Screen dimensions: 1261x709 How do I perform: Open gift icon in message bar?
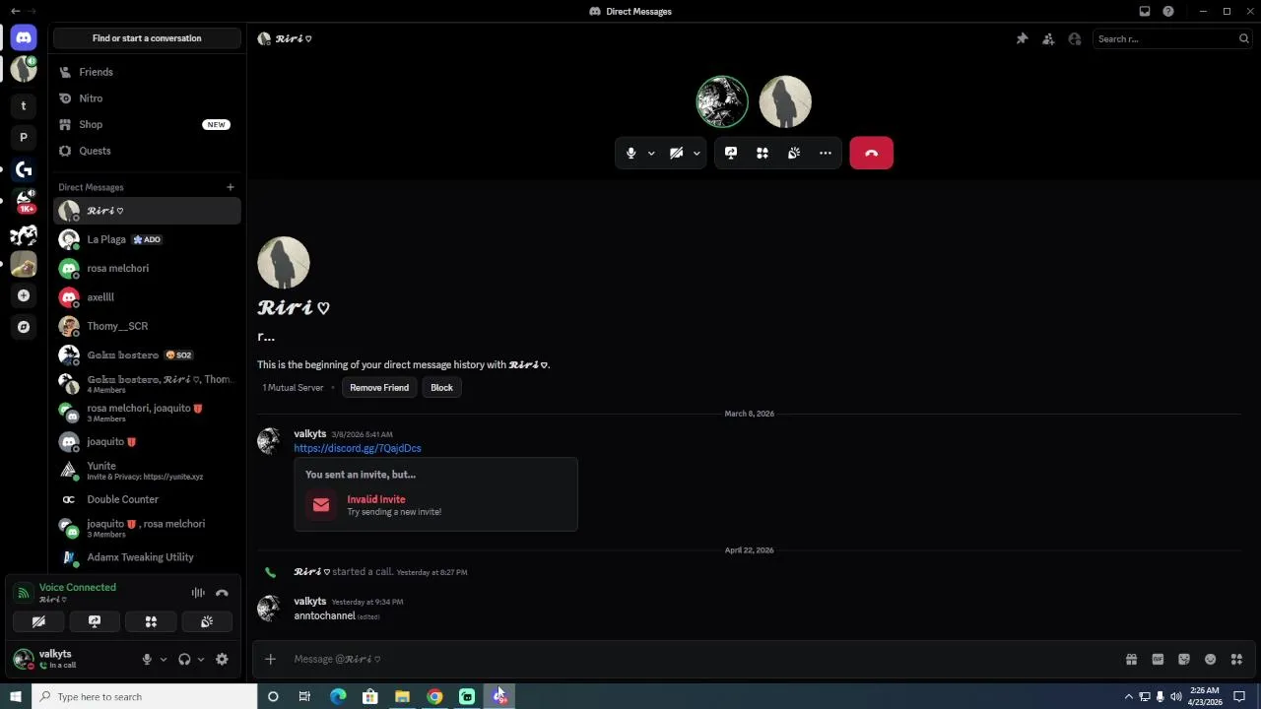pyautogui.click(x=1131, y=659)
